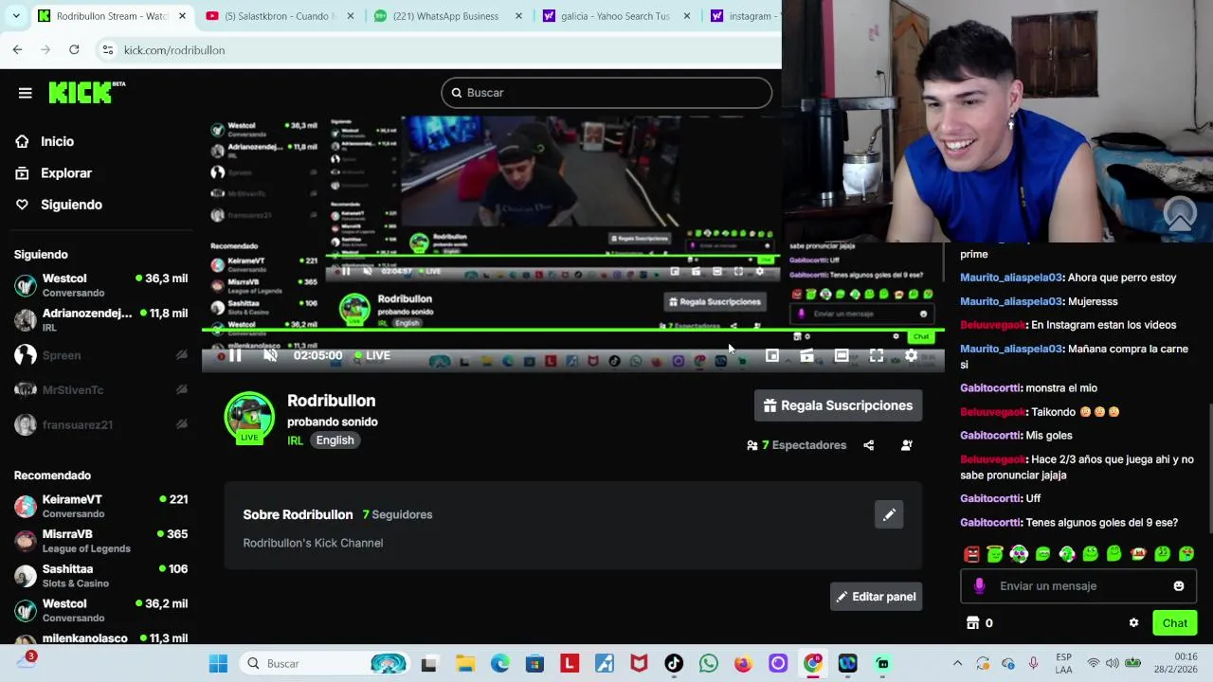Open the chat shop points icon

[972, 623]
